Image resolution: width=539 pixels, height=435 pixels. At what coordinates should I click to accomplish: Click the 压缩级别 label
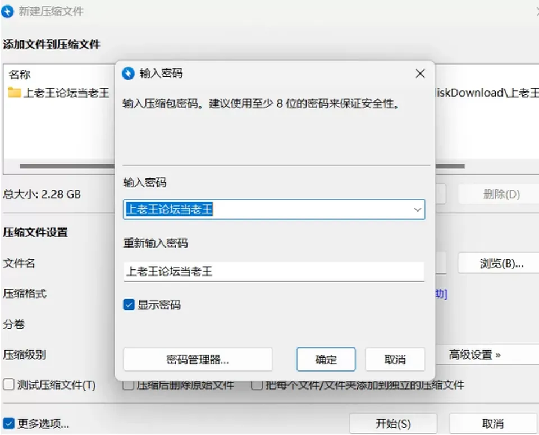click(x=25, y=354)
